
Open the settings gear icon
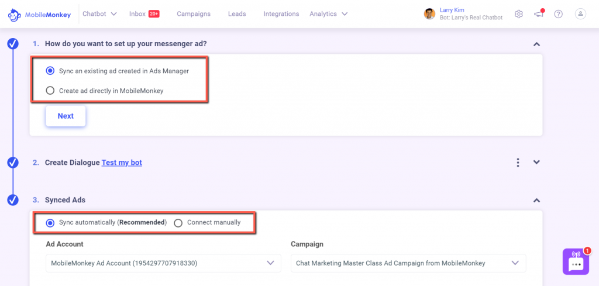[x=518, y=14]
